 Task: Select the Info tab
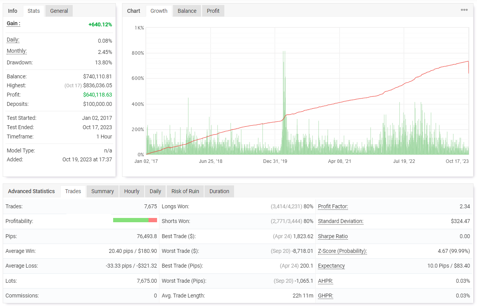tap(13, 11)
